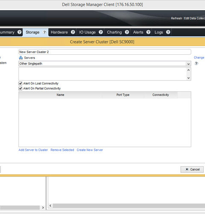Click Create New Server link
Viewport: 205px width, 214px height.
tap(90, 150)
